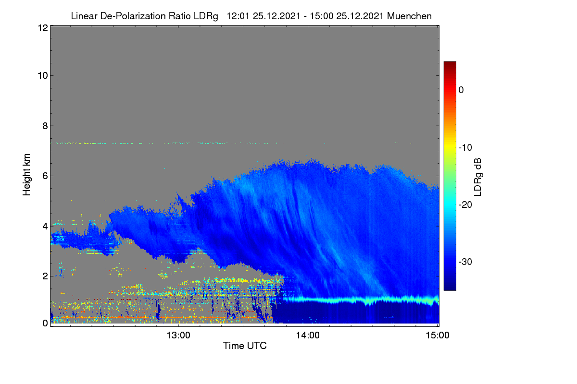Click the colorbar tick label -30
The width and height of the screenshot is (577, 384).
[x=467, y=262]
